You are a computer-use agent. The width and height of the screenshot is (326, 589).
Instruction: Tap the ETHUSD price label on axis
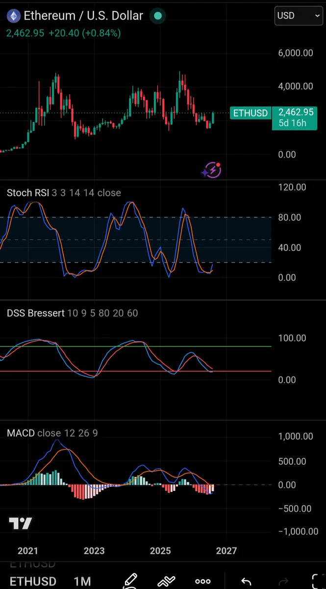250,113
